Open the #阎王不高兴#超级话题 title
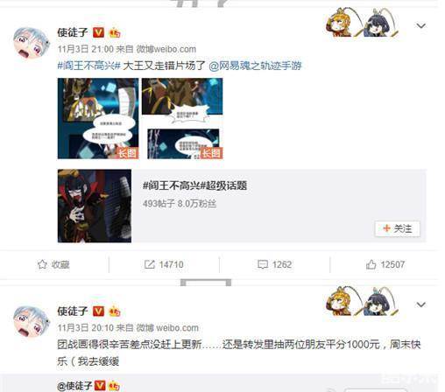445x392 pixels. pyautogui.click(x=194, y=185)
